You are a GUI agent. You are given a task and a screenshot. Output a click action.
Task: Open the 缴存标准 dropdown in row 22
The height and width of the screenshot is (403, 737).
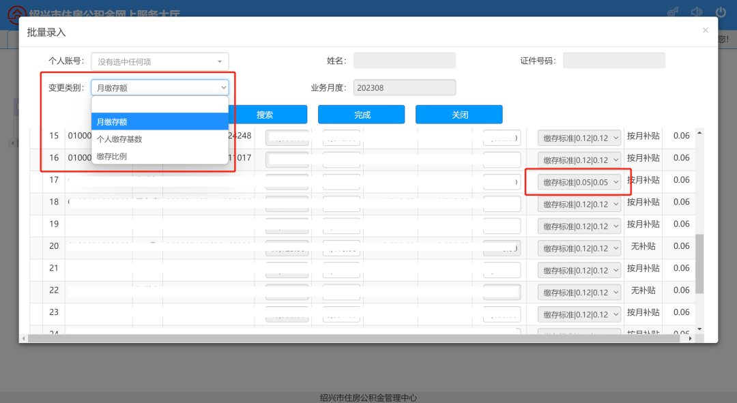[x=579, y=293]
